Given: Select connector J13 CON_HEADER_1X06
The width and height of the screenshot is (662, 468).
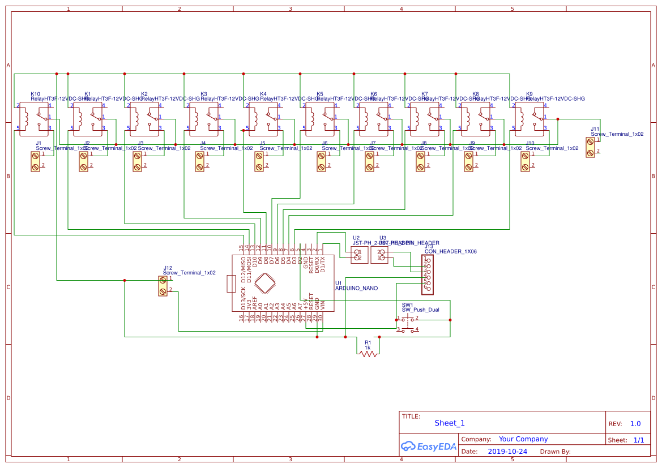Looking at the screenshot, I should (428, 274).
